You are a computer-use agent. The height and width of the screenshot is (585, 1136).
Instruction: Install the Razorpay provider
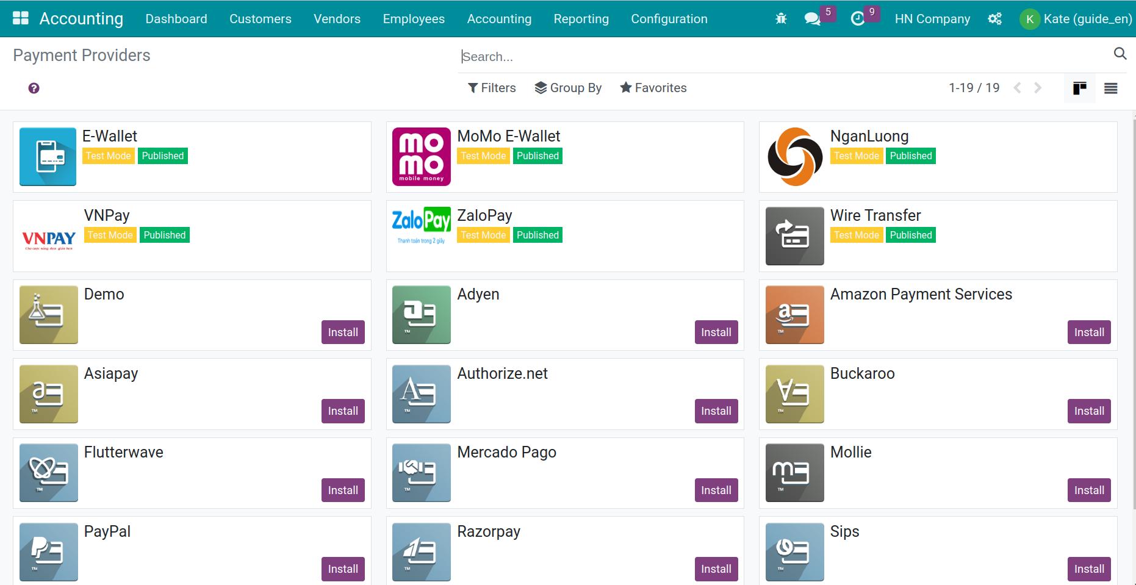[716, 569]
